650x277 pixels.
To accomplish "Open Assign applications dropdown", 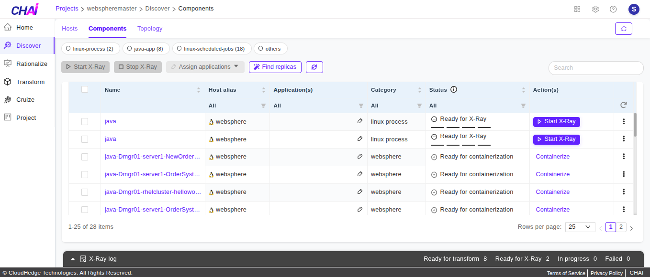I will [205, 67].
